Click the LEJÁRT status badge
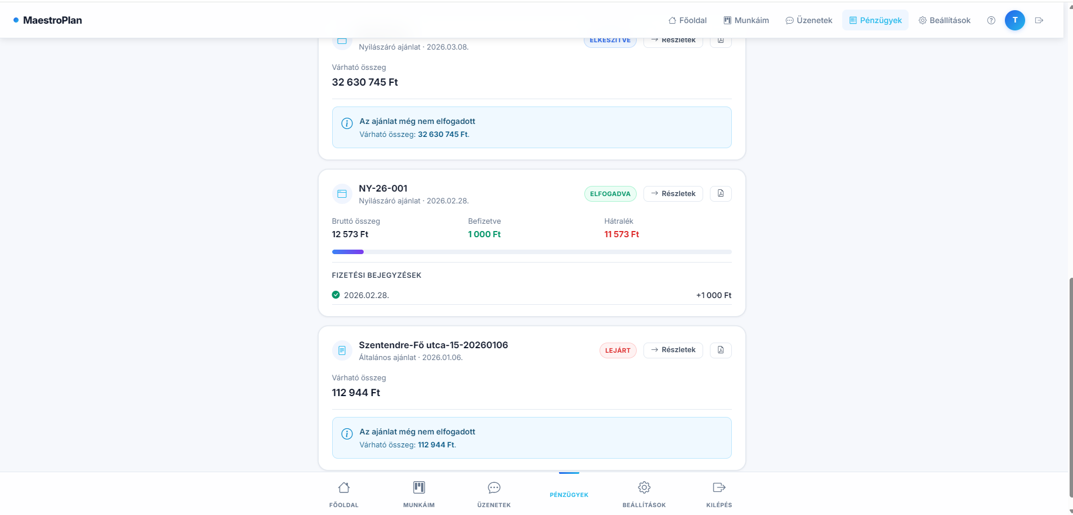Viewport: 1073px width, 515px height. tap(618, 350)
